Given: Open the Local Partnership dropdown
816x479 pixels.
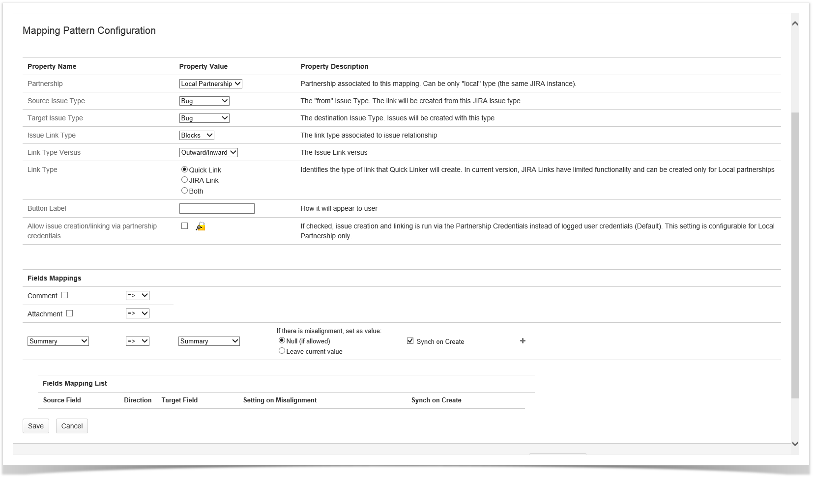Looking at the screenshot, I should tap(210, 84).
